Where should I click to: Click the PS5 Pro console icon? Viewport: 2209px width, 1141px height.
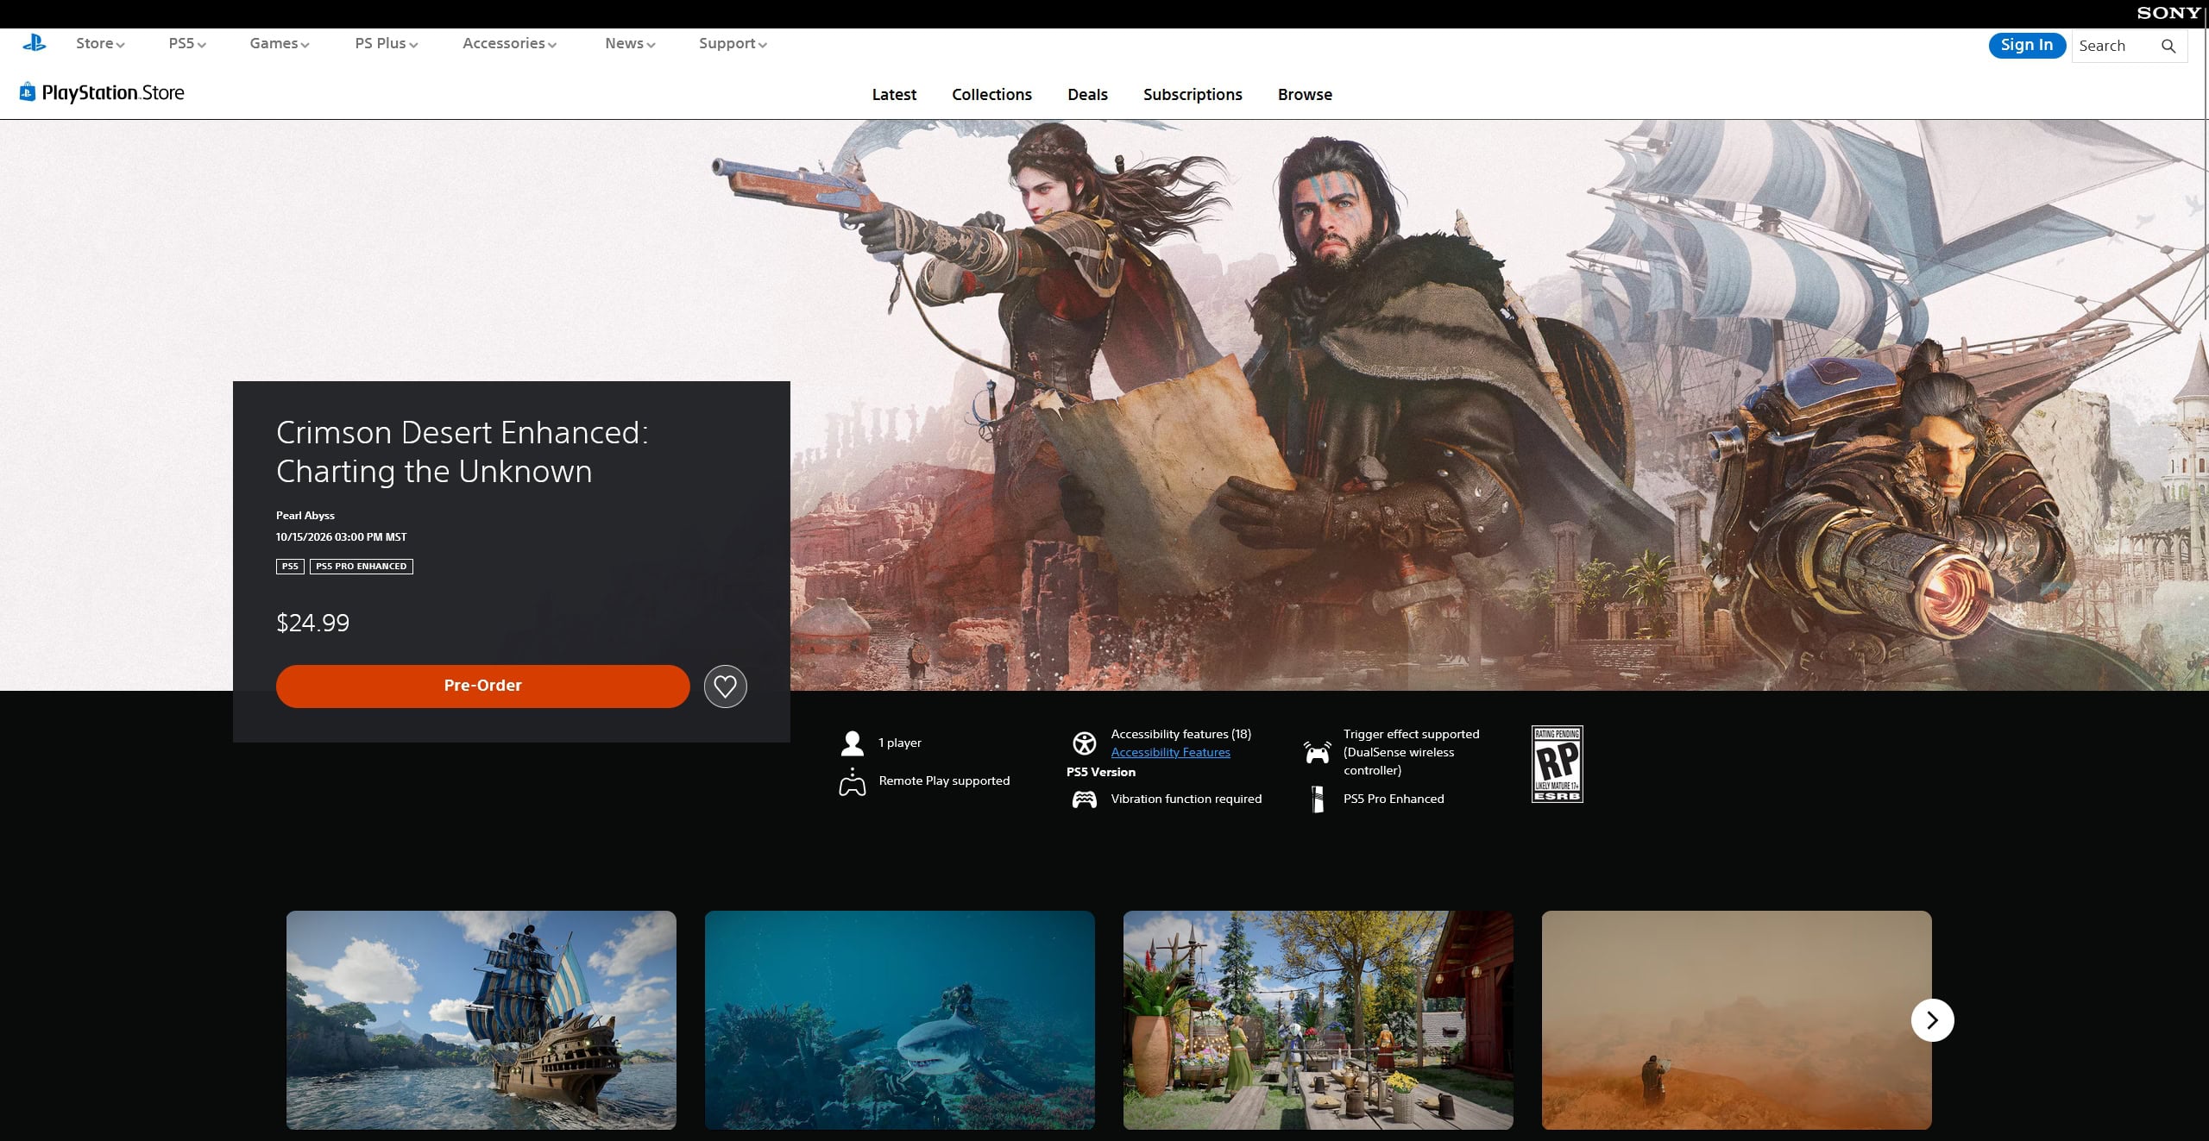click(x=1318, y=799)
